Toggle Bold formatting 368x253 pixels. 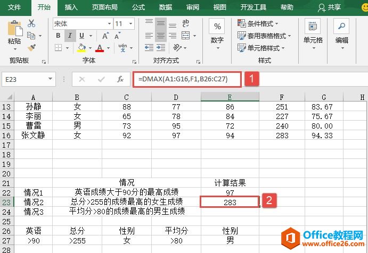pos(58,36)
